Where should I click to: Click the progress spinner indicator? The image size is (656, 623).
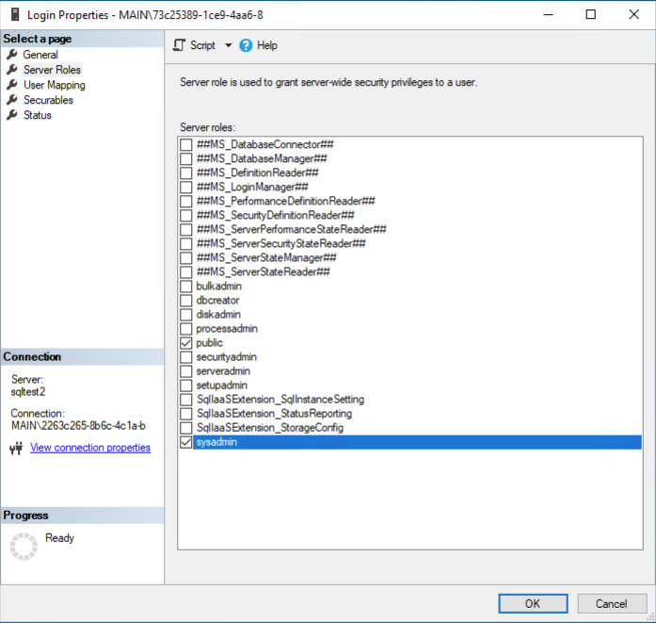(x=24, y=547)
